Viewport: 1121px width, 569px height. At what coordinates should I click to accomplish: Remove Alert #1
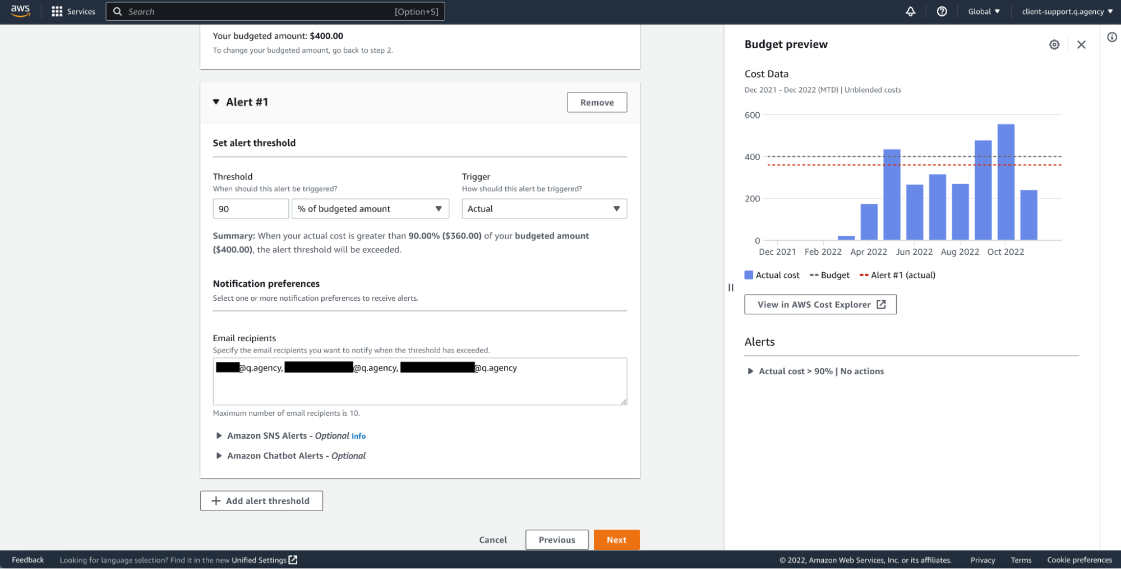coord(597,103)
